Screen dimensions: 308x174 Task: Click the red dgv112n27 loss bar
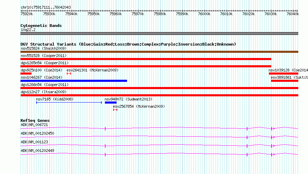pyautogui.click(x=159, y=95)
